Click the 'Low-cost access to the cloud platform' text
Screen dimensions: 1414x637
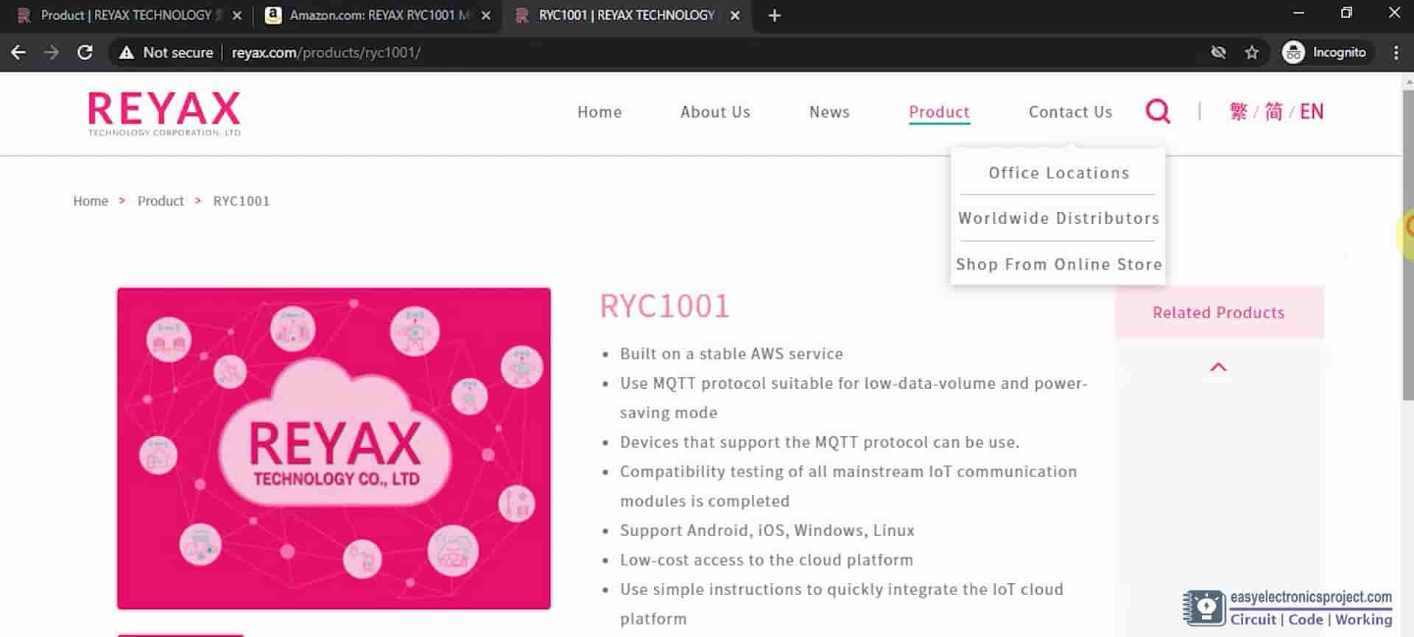766,560
